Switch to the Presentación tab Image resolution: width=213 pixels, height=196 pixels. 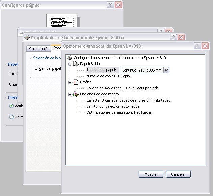39,49
